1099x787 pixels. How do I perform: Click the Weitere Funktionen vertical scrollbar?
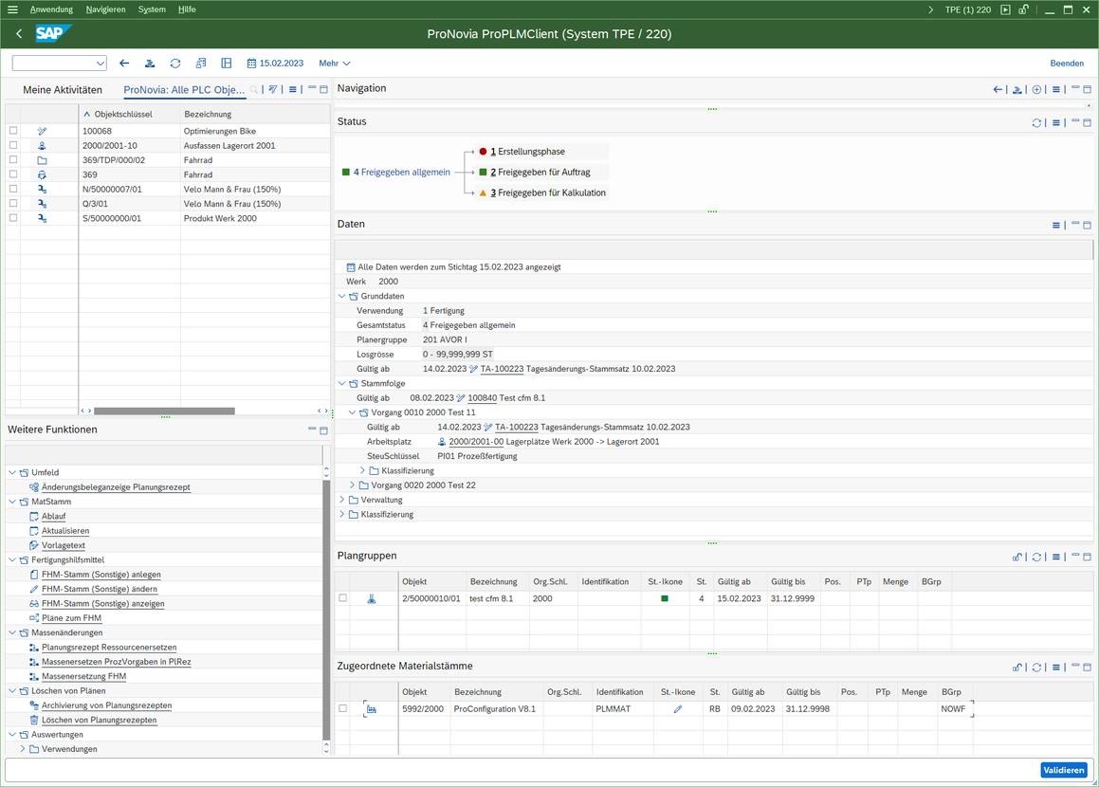tap(326, 609)
